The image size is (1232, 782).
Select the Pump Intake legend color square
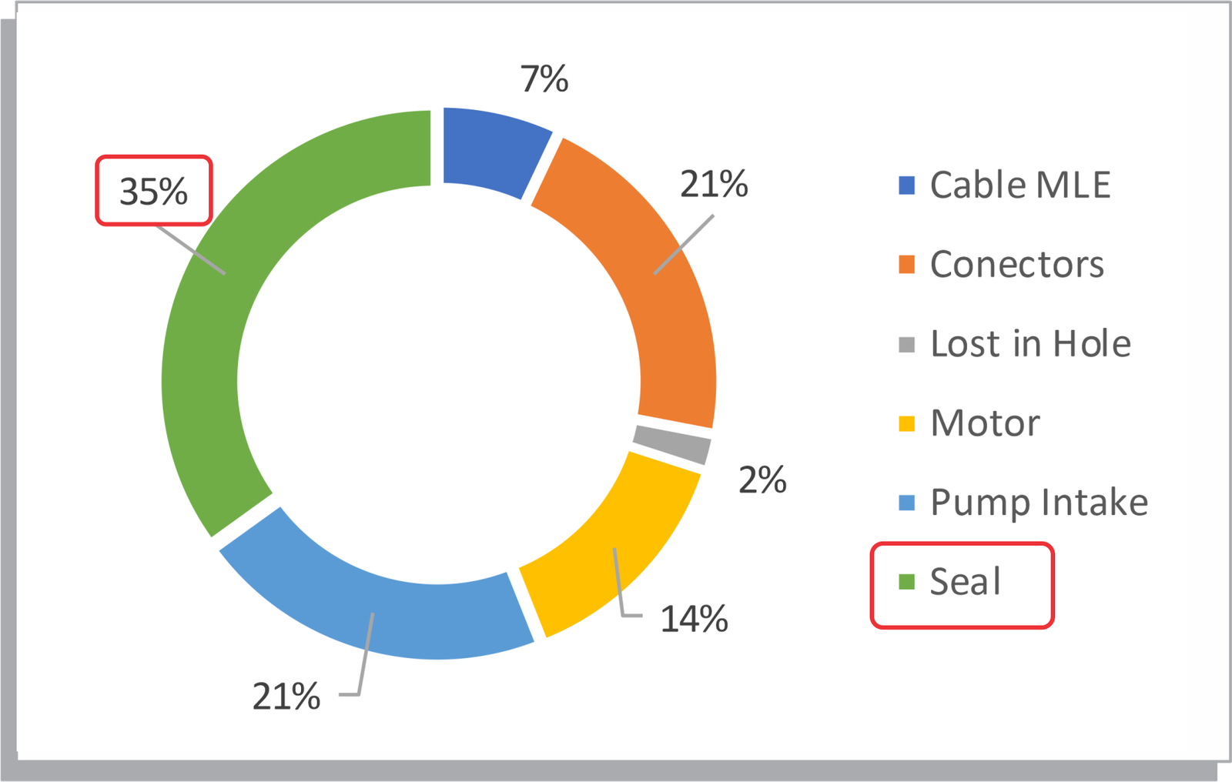click(x=907, y=503)
